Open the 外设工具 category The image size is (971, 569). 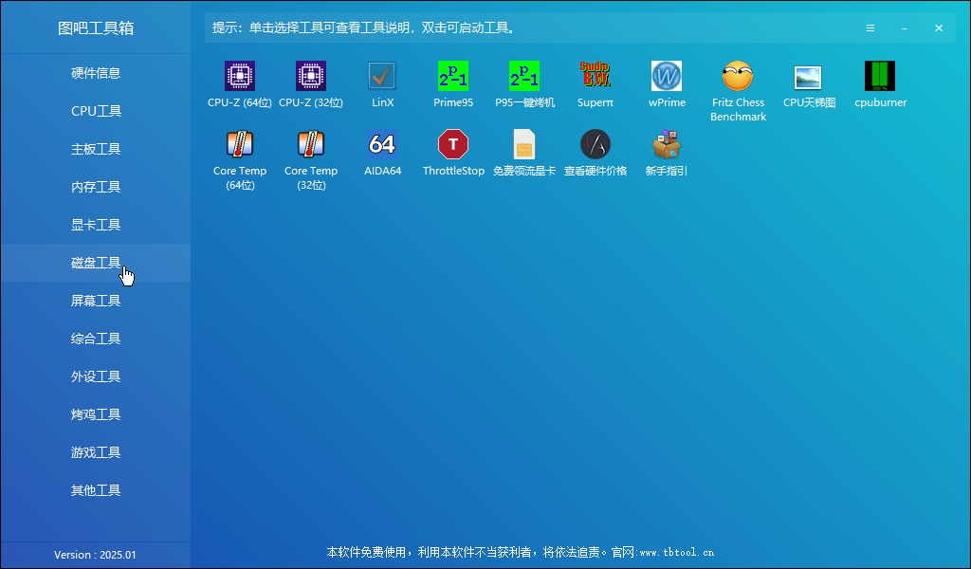96,376
